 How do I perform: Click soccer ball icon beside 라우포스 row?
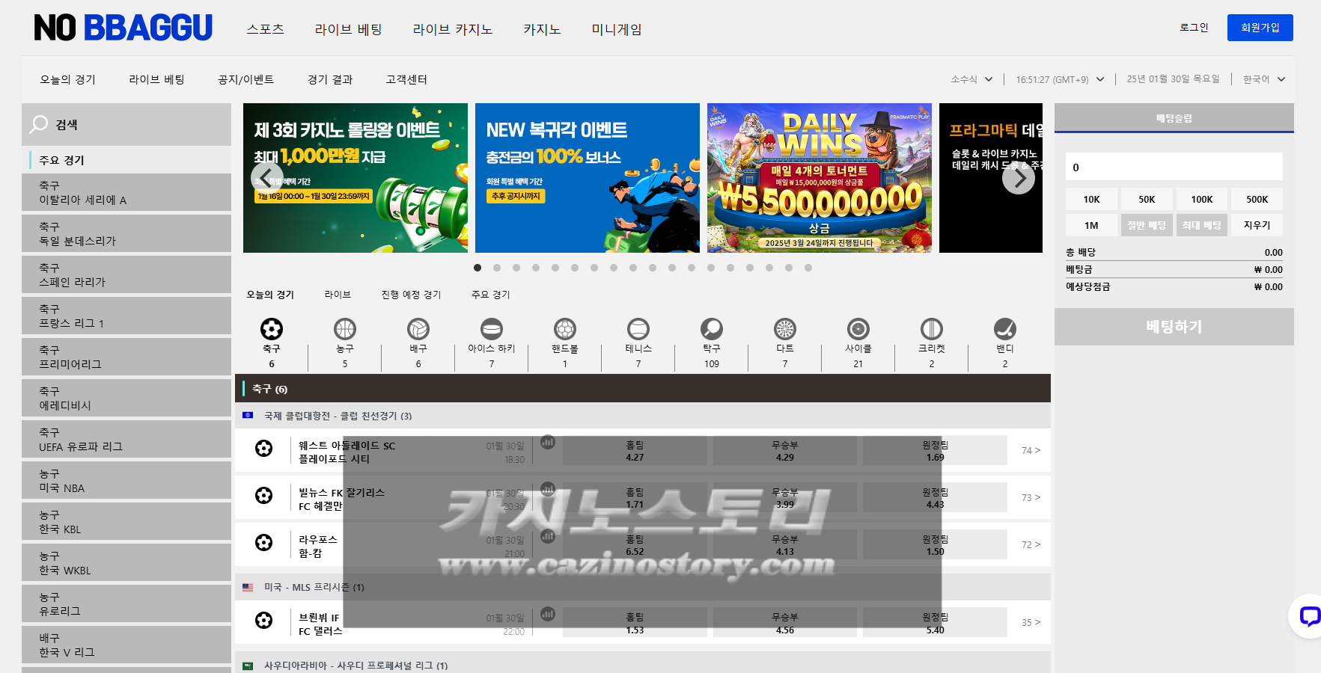[x=263, y=542]
